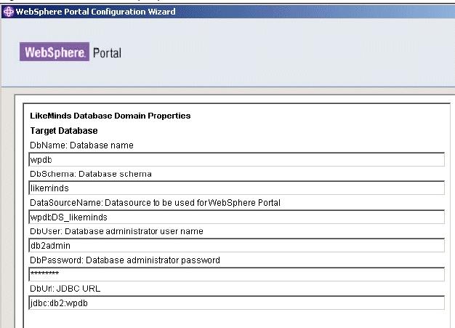Click the DbUrl JDBC URL field

236,303
